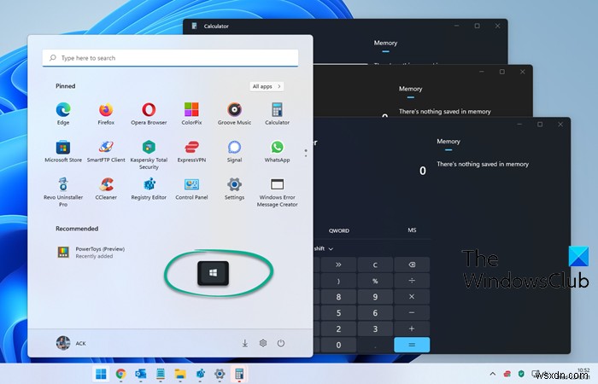Open the All apps list
Screen dimensions: 598x384
pyautogui.click(x=267, y=86)
